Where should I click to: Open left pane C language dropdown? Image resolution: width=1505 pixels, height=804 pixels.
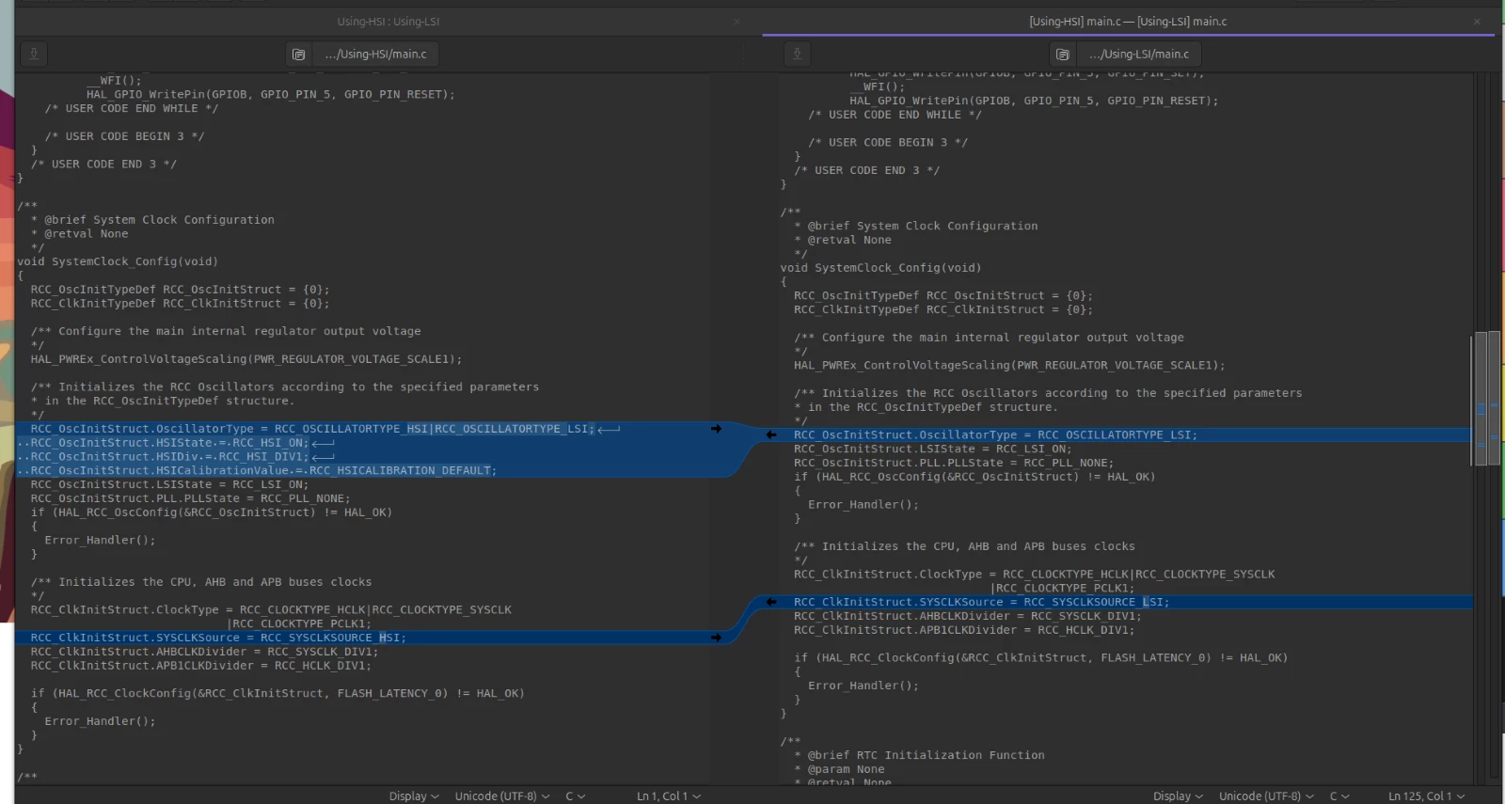(x=575, y=796)
